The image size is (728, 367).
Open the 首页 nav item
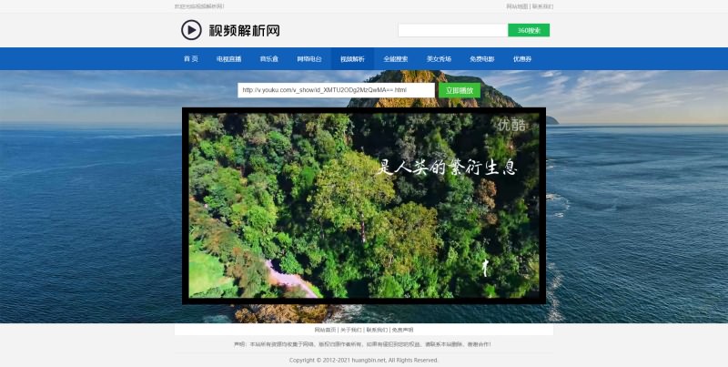pyautogui.click(x=191, y=59)
